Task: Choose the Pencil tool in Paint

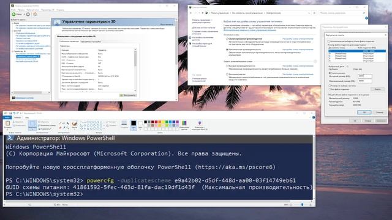Action: click(x=60, y=123)
